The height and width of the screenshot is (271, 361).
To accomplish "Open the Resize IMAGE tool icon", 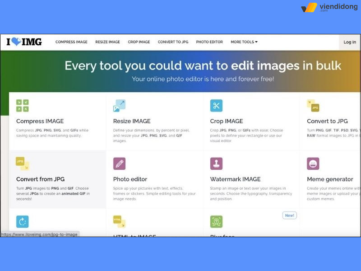I will tap(119, 106).
